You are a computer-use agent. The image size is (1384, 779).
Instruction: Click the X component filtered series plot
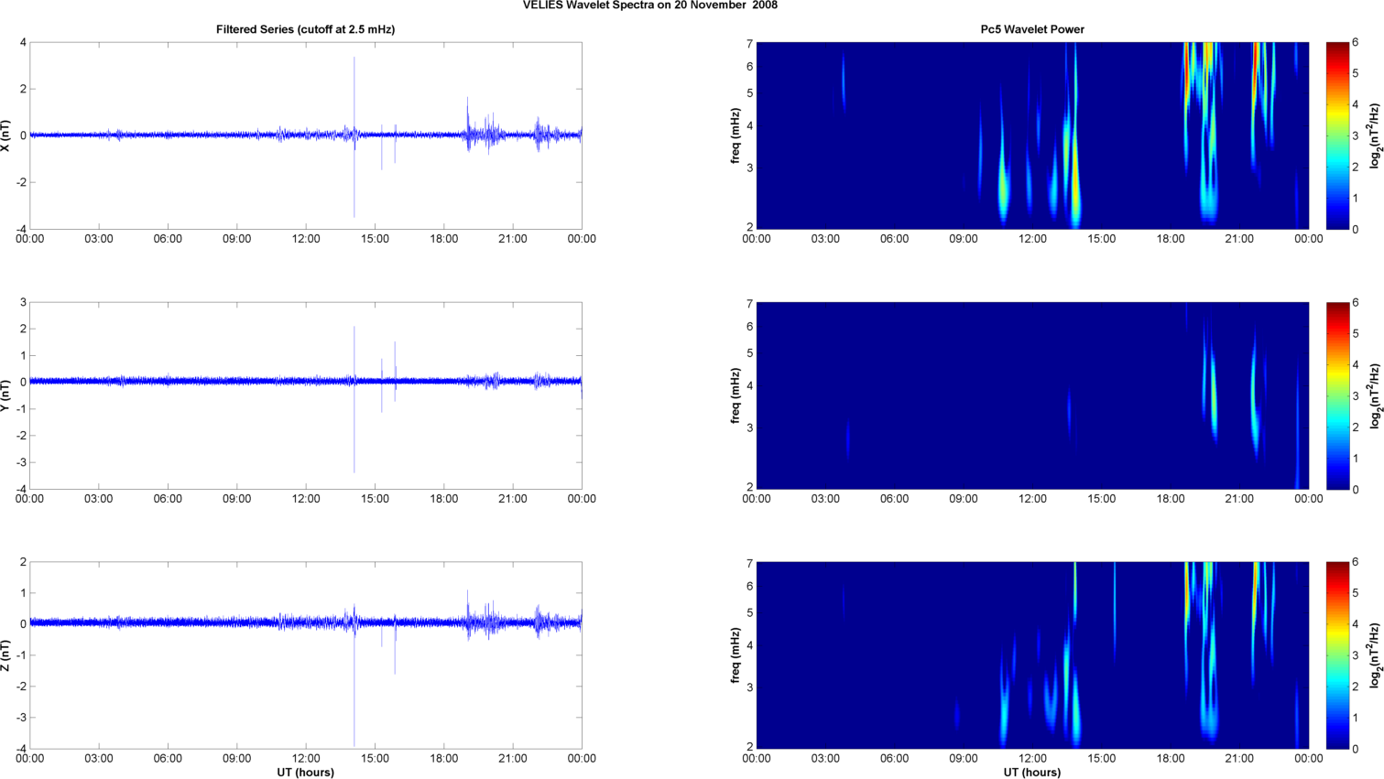[x=306, y=135]
